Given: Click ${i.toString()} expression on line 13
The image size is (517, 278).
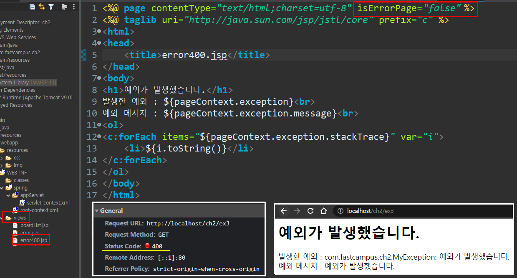Looking at the screenshot, I should tap(186, 149).
